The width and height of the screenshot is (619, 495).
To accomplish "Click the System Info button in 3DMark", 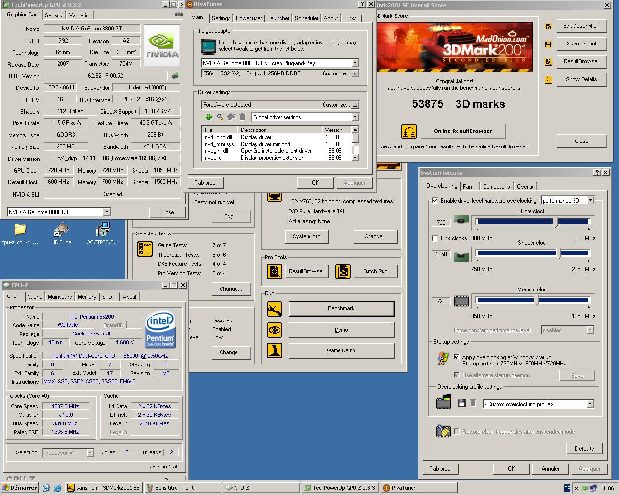I will (307, 236).
